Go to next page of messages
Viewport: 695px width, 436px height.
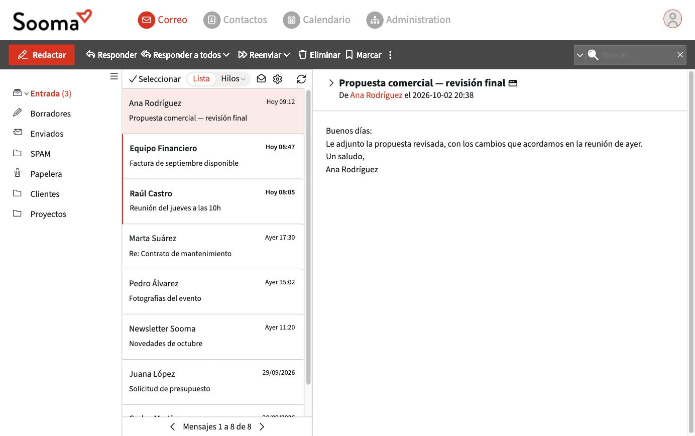[x=262, y=427]
